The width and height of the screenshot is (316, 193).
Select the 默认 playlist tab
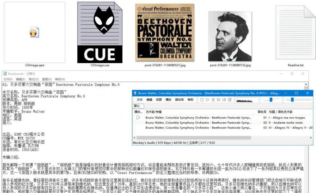tap(138, 106)
